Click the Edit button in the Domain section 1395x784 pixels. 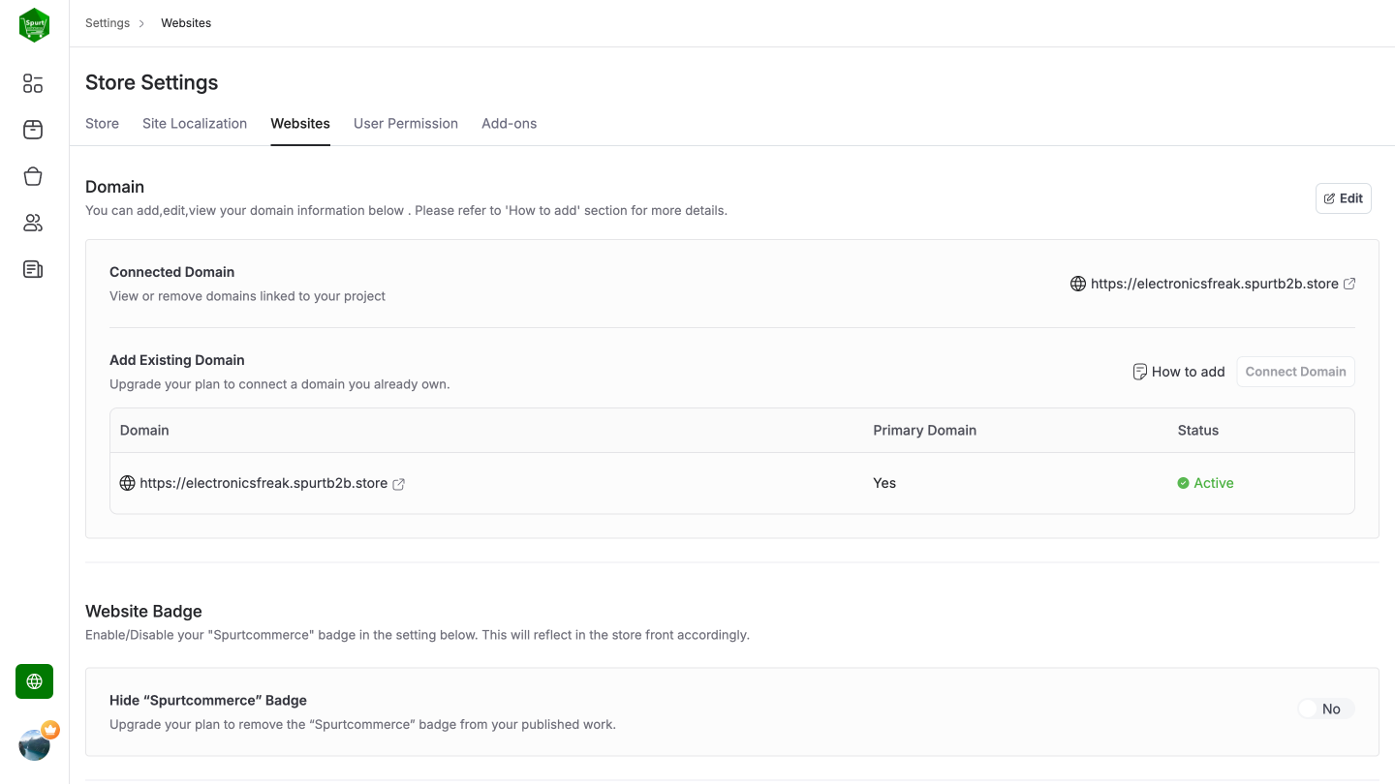[1343, 197]
